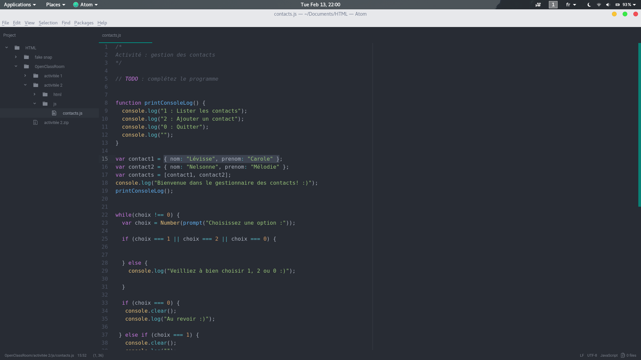Click the LF line ending selector
This screenshot has width=641, height=360.
pos(582,355)
